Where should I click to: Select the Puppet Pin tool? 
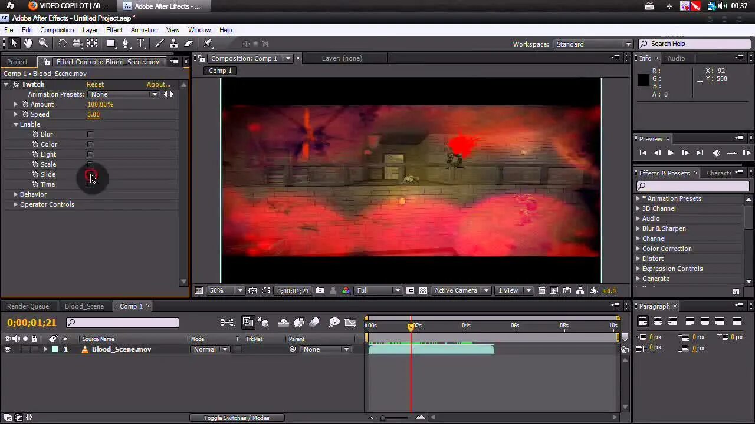pyautogui.click(x=208, y=44)
